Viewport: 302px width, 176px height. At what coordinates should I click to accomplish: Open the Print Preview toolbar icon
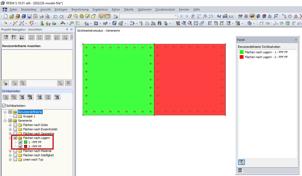(x=47, y=16)
